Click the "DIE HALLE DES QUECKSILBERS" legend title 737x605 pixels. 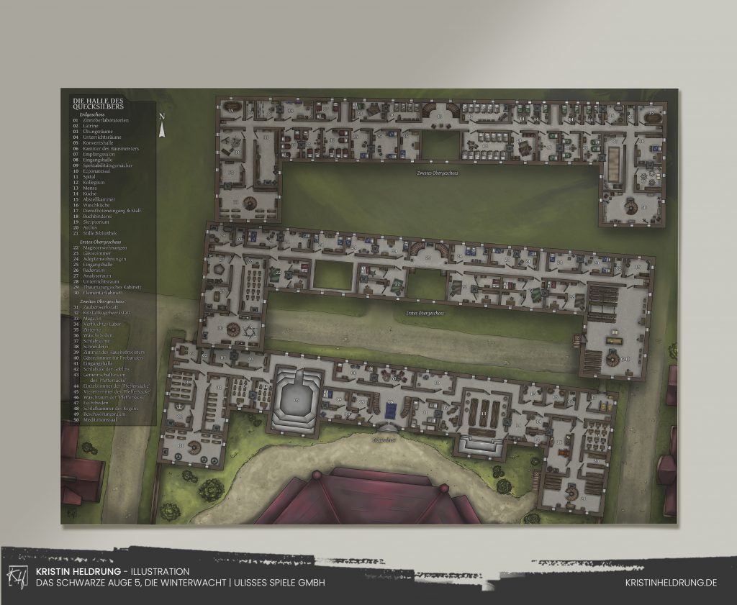[98, 104]
